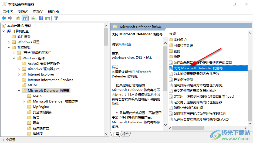Click the folder icon beside 软件设置

point(14,37)
